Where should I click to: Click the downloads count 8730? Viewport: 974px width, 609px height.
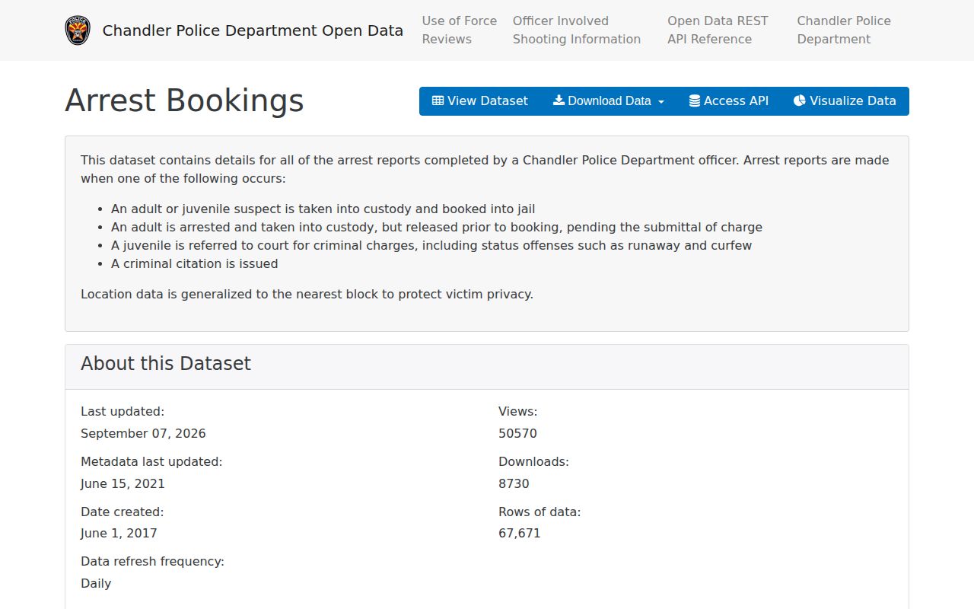[x=514, y=484]
